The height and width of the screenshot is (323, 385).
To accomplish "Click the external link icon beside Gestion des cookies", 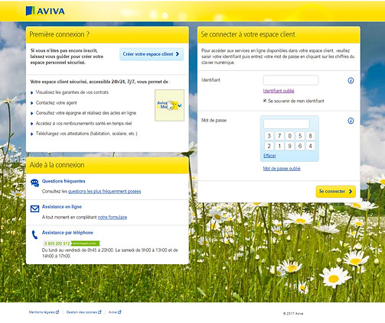I will [100, 312].
